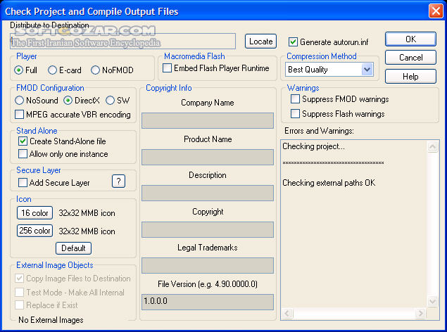Click the Product Name input field
This screenshot has height=332, width=447.
[x=208, y=157]
